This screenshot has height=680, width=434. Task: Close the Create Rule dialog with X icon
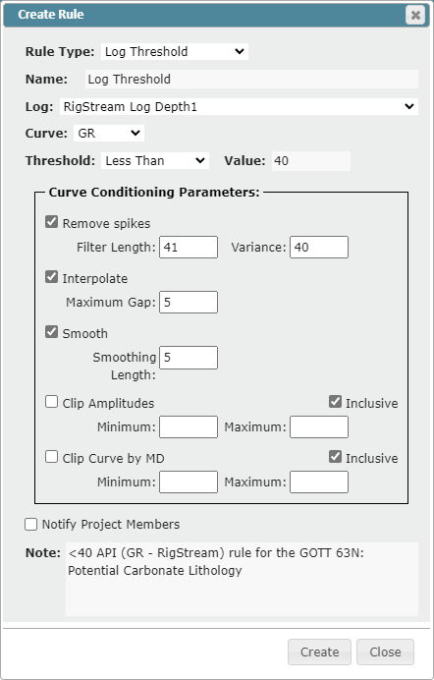pyautogui.click(x=415, y=16)
